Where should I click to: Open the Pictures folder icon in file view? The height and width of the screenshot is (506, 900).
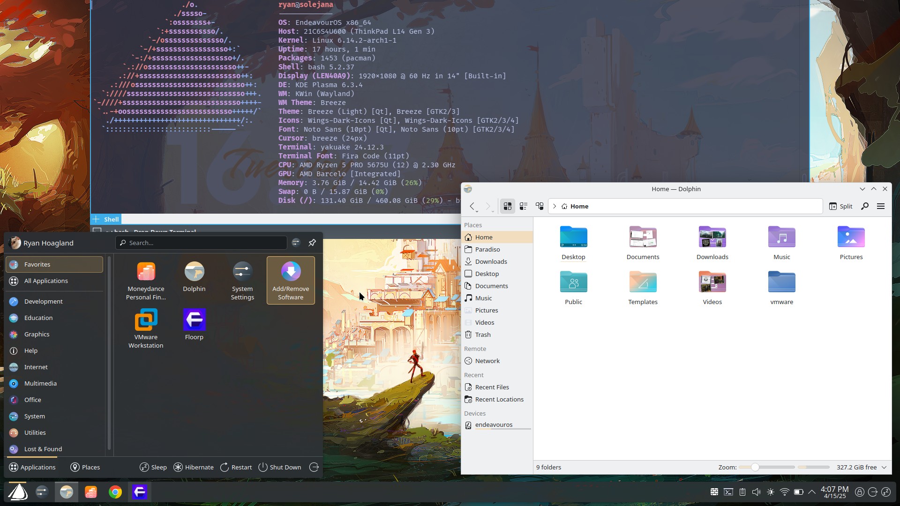tap(851, 243)
